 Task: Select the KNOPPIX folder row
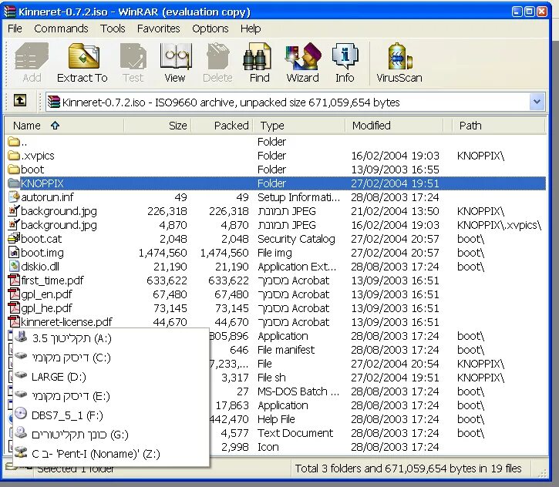(276, 183)
